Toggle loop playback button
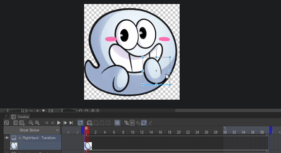281x153 pixels. 80,123
